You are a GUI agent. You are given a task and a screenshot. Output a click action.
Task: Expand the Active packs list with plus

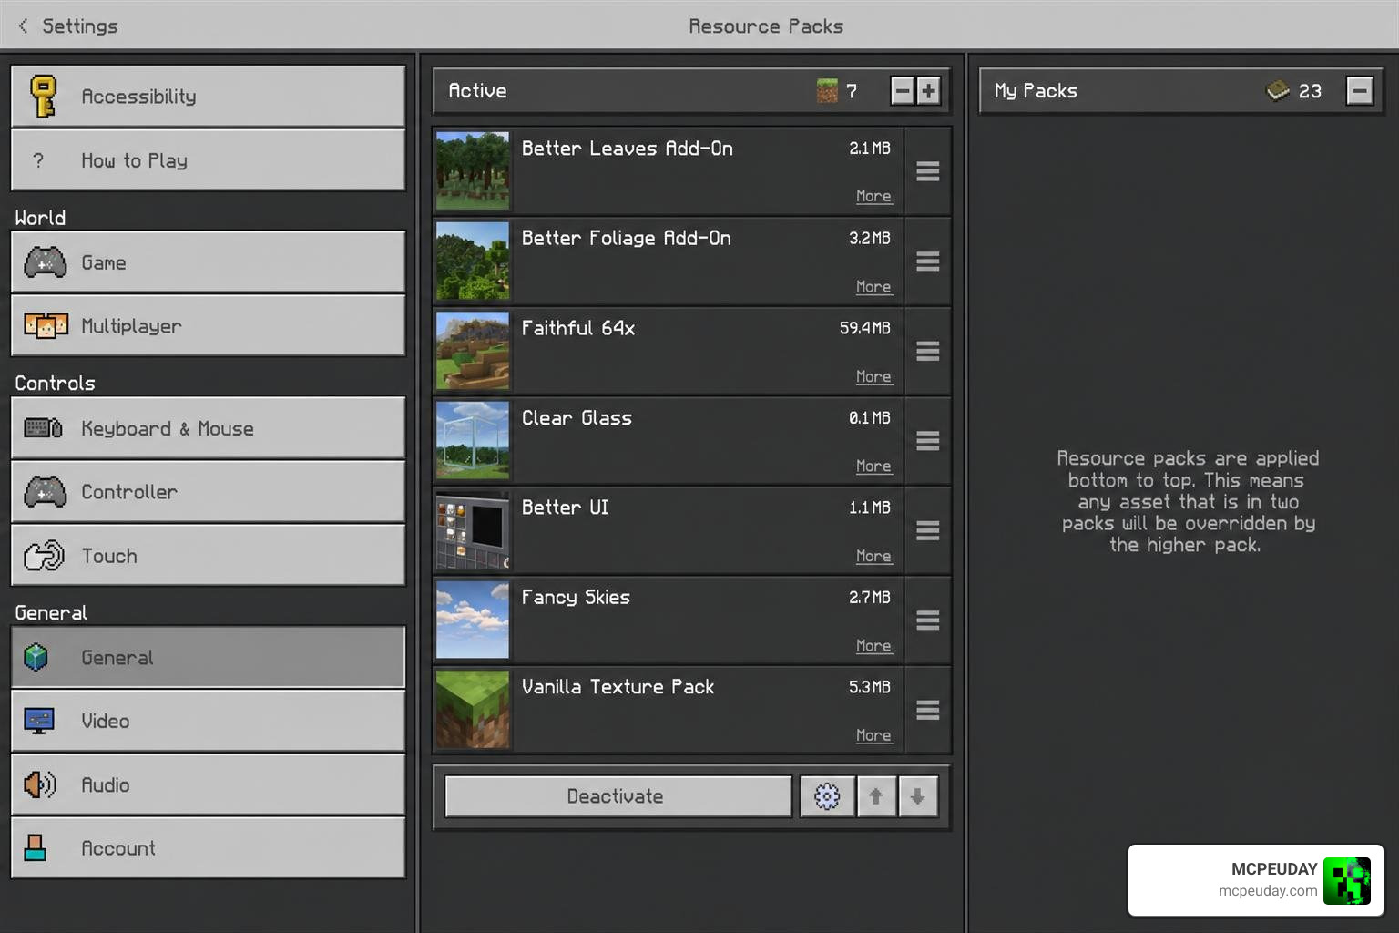point(928,90)
